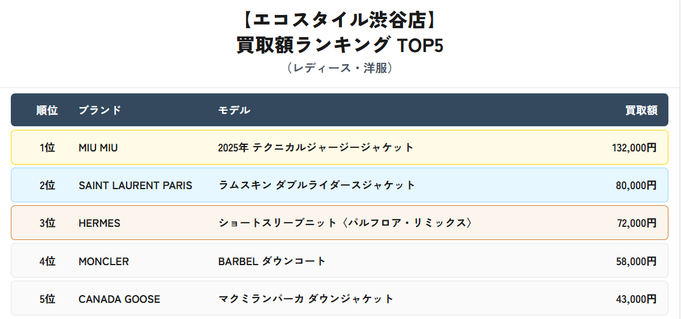
Task: Click the 2025年 テクニカルジャージージャケット model text
Action: pyautogui.click(x=316, y=148)
